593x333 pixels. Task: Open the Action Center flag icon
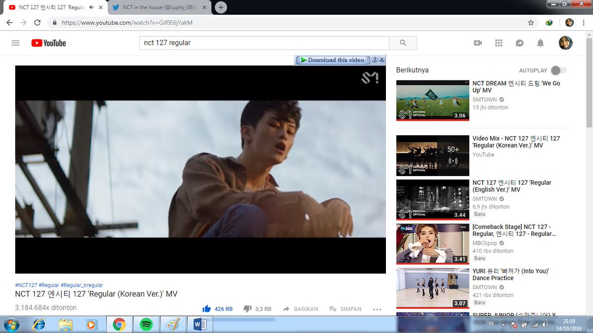pyautogui.click(x=514, y=325)
